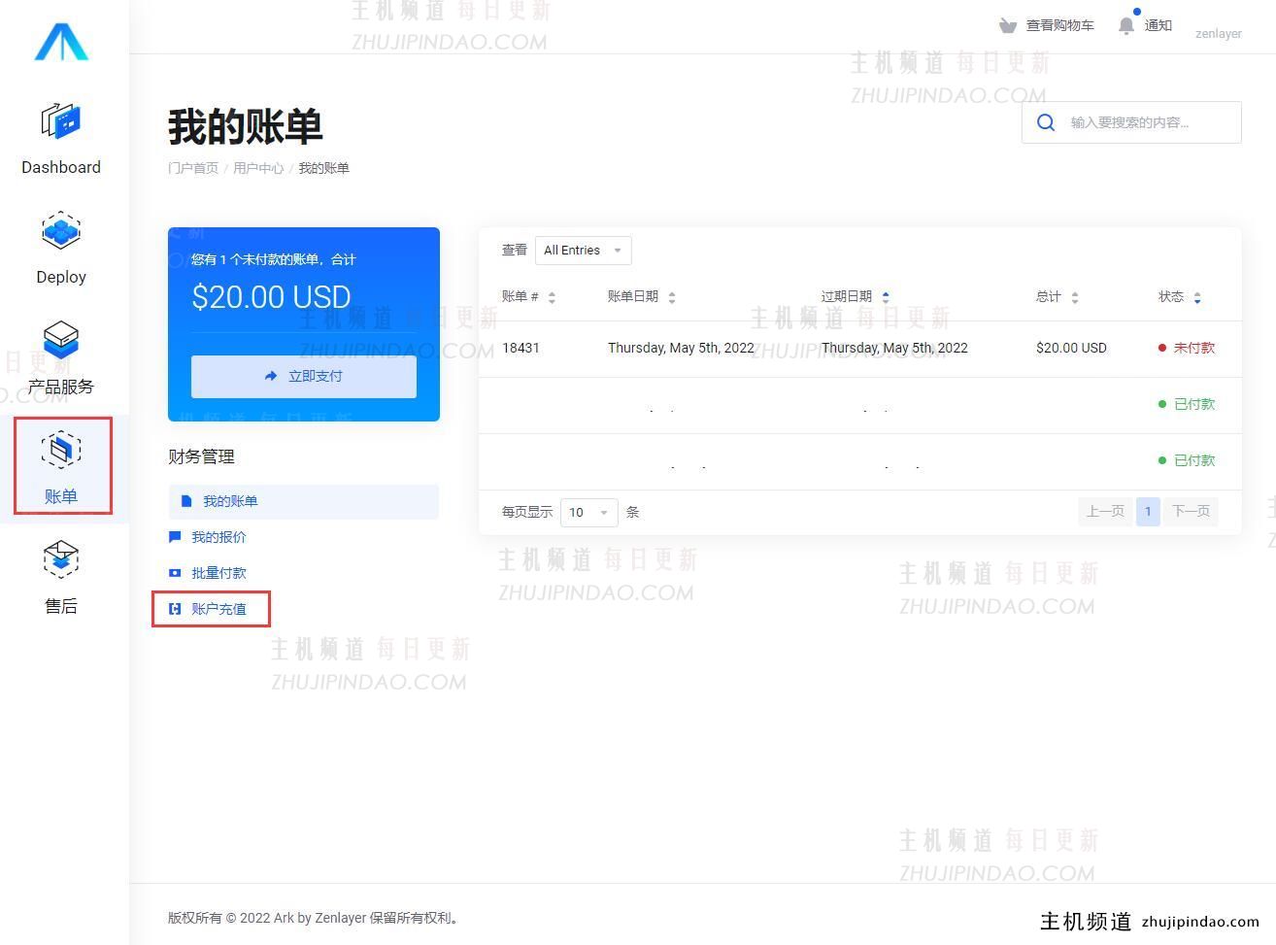The width and height of the screenshot is (1276, 945).
Task: Click the search magnifier icon
Action: [x=1046, y=122]
